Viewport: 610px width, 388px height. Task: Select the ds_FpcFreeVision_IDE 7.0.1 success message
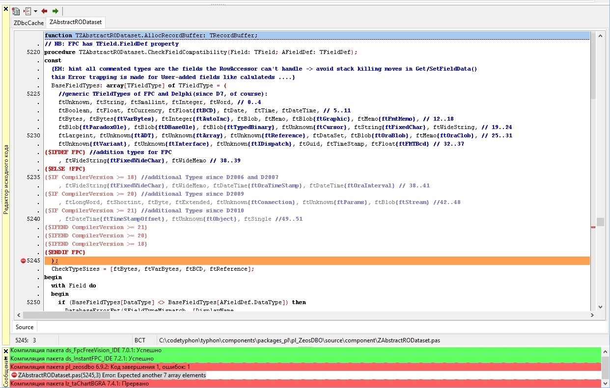coord(305,350)
